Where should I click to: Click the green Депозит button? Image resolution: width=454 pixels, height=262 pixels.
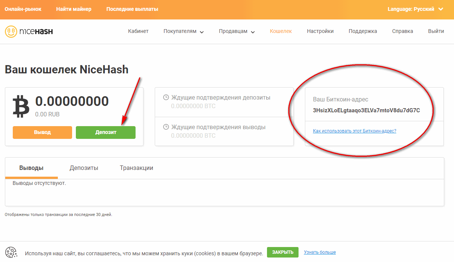coord(106,132)
